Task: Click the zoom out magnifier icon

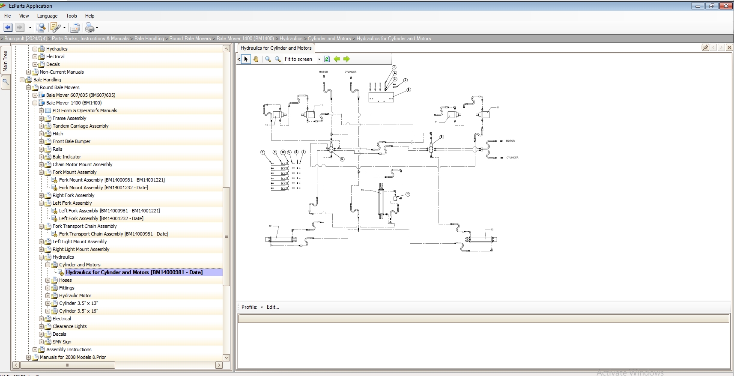Action: pyautogui.click(x=278, y=59)
